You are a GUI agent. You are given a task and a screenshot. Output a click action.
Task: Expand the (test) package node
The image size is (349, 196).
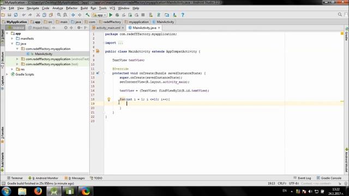17,64
